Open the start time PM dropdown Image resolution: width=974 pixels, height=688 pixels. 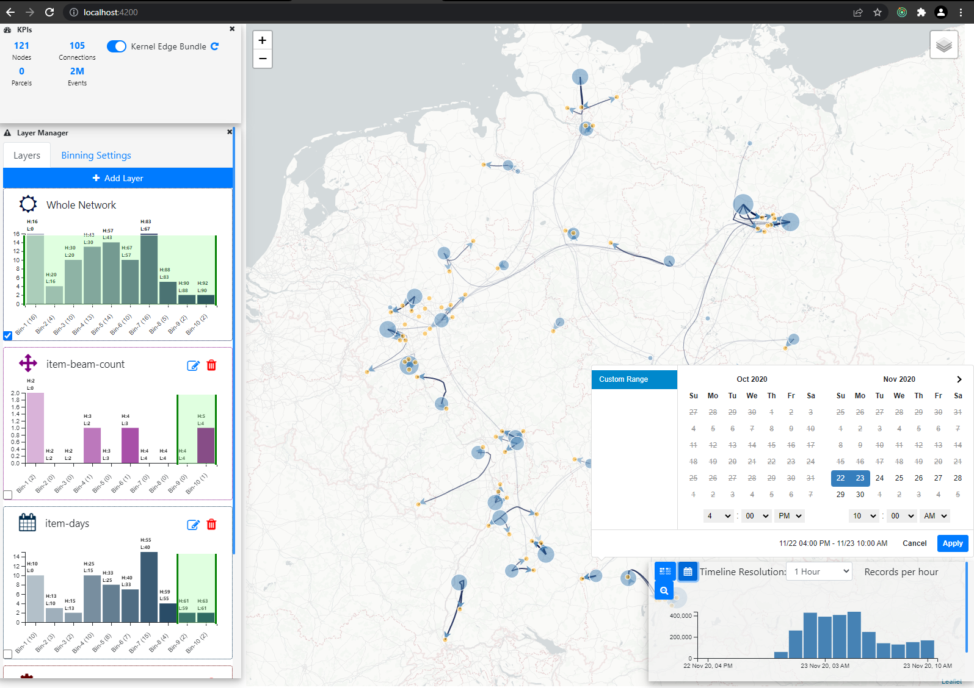click(789, 516)
